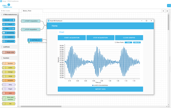Enable the Show Points checkbox
The width and height of the screenshot is (171, 108).
coord(115,42)
